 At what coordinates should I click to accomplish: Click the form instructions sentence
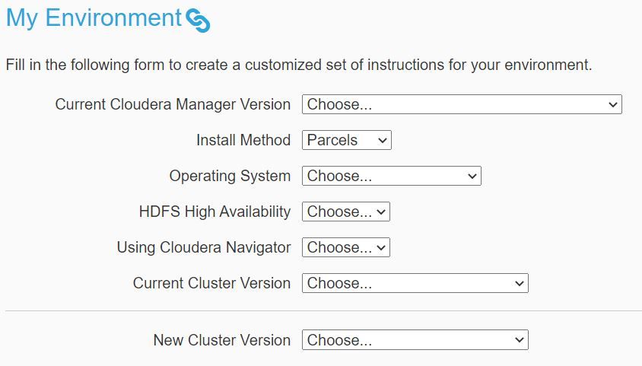[x=298, y=65]
